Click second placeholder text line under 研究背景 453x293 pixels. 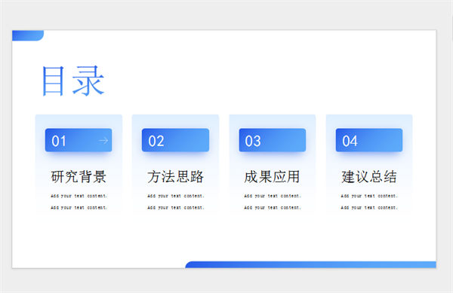[79, 207]
